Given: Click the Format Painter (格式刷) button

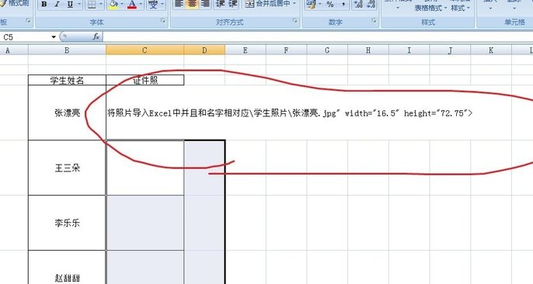Looking at the screenshot, I should [16, 3].
